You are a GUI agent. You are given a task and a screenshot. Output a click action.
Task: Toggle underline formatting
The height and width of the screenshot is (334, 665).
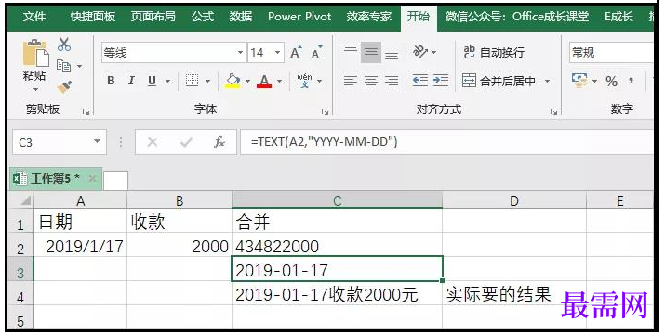click(152, 81)
